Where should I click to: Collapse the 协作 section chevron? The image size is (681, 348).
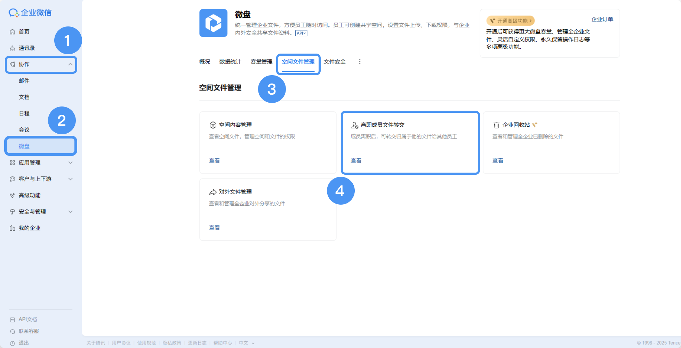70,64
